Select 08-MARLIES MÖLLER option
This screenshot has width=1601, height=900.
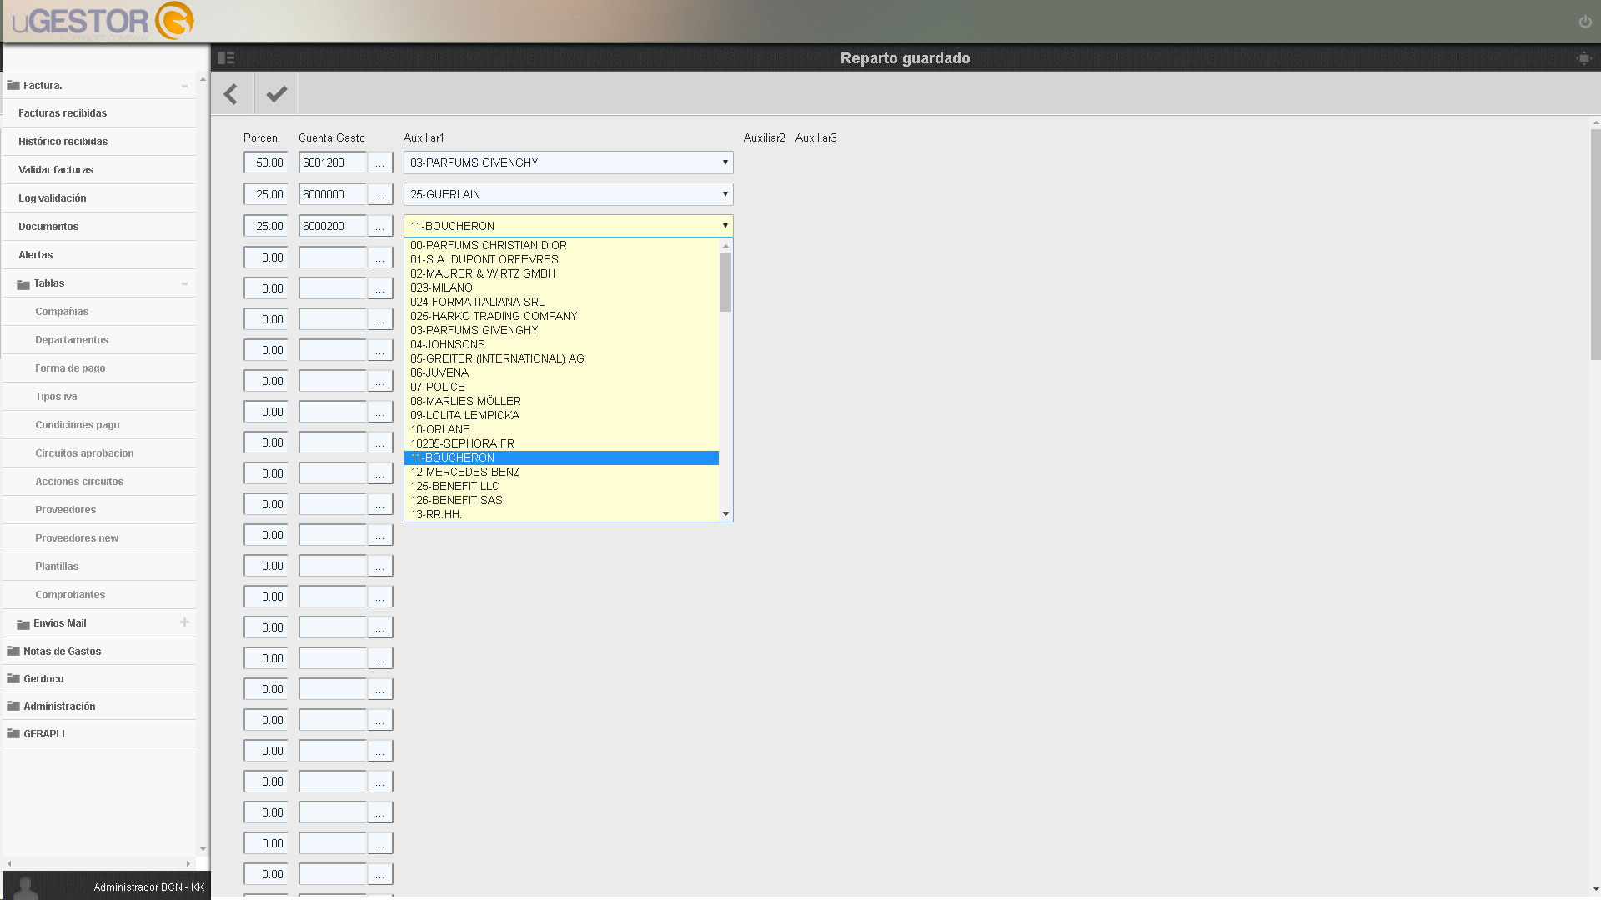tap(561, 401)
